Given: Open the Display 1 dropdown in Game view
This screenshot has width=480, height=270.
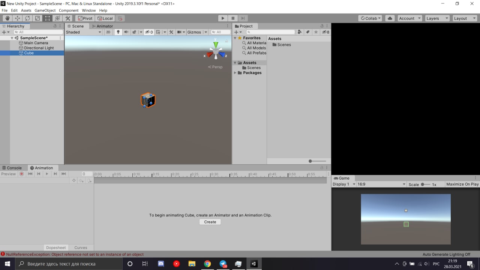Looking at the screenshot, I should (344, 184).
